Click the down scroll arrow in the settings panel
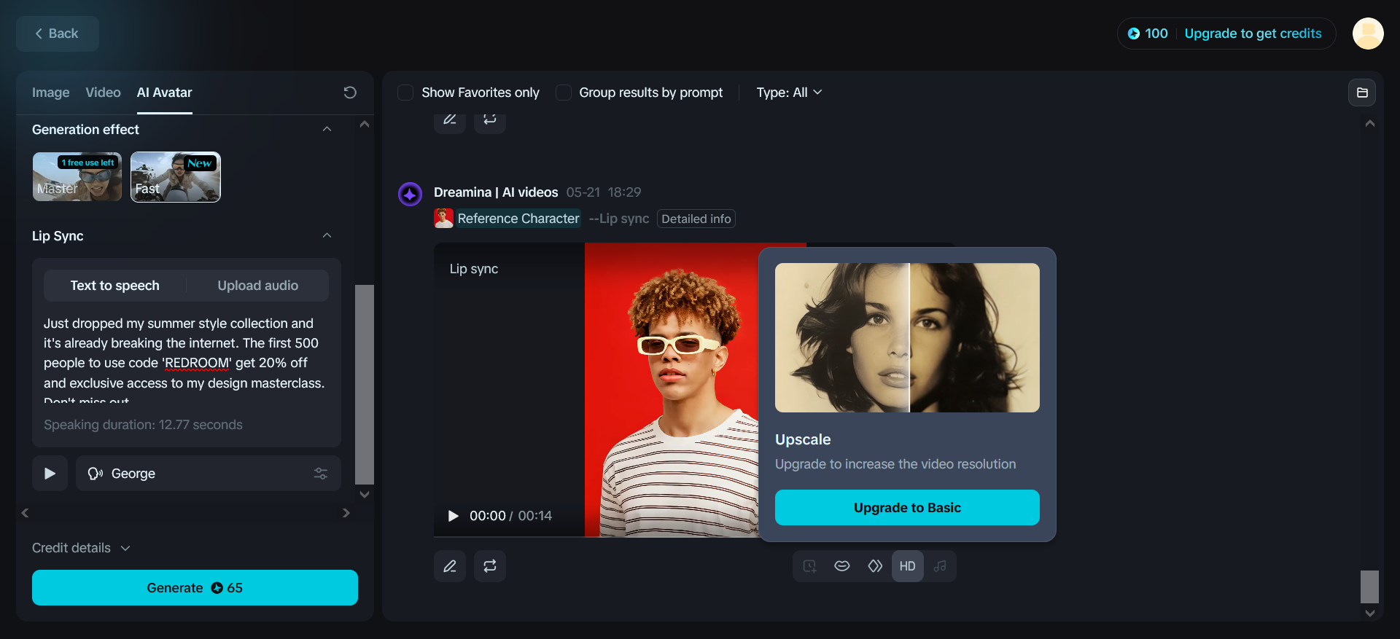 click(x=365, y=495)
